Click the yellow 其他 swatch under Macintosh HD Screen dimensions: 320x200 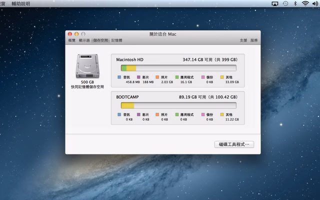pos(222,77)
